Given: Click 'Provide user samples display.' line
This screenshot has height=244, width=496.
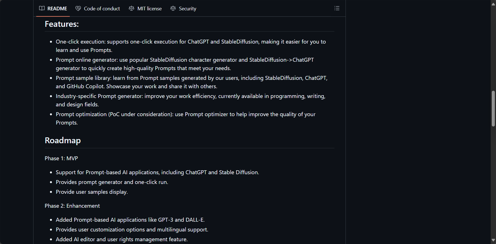Looking at the screenshot, I should point(92,192).
